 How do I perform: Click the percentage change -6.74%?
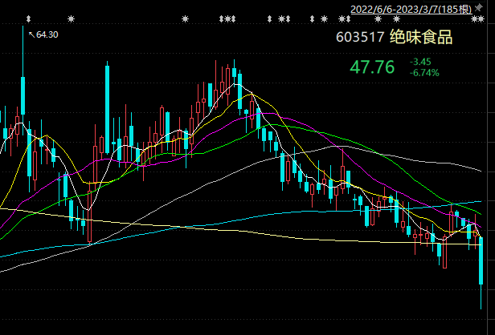click(x=424, y=73)
